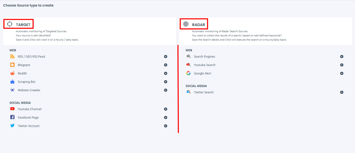Select the Youtube Search label
The height and width of the screenshot is (153, 355).
pos(205,65)
